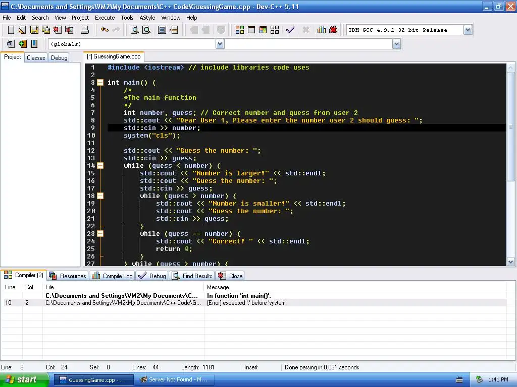Open the Window menu
Image resolution: width=517 pixels, height=387 pixels.
click(x=171, y=18)
